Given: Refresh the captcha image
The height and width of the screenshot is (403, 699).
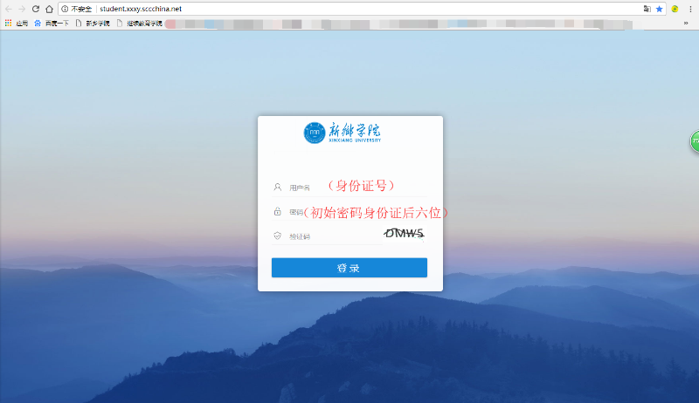Looking at the screenshot, I should click(404, 233).
